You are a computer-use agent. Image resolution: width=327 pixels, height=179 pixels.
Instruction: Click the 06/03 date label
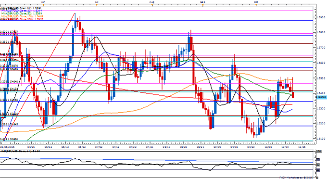click(48, 147)
